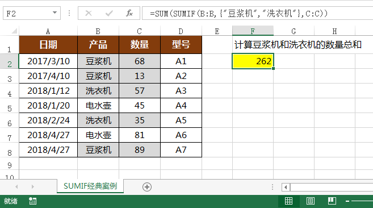Screen dimensions: 373x208
Task: Click the 日期 header cell
Action: (48, 45)
